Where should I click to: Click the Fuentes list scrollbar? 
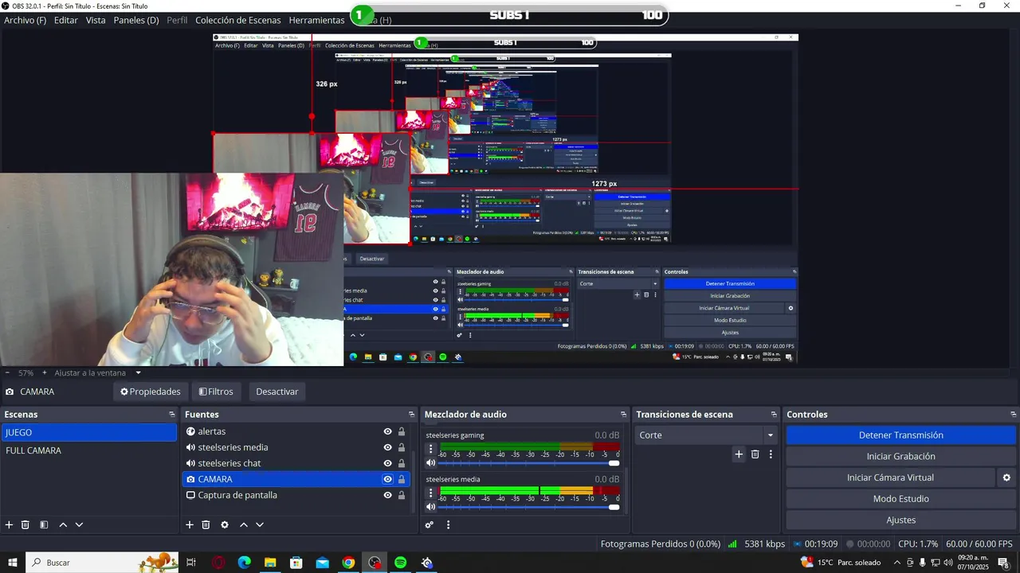[413, 482]
